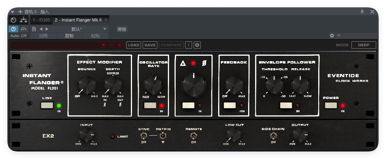
Task: Click the LIMIT indicator LED
Action: coord(113,136)
